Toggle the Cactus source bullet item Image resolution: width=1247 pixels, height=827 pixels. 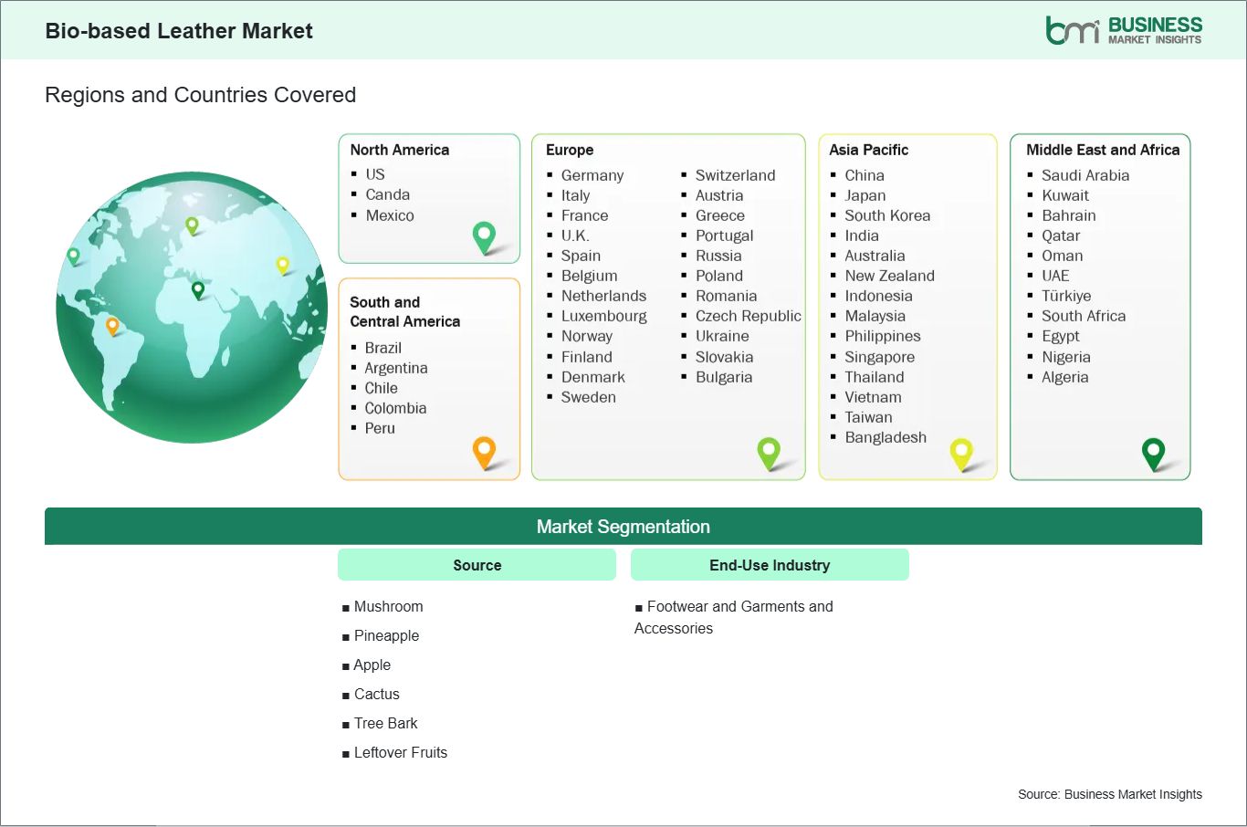click(376, 694)
